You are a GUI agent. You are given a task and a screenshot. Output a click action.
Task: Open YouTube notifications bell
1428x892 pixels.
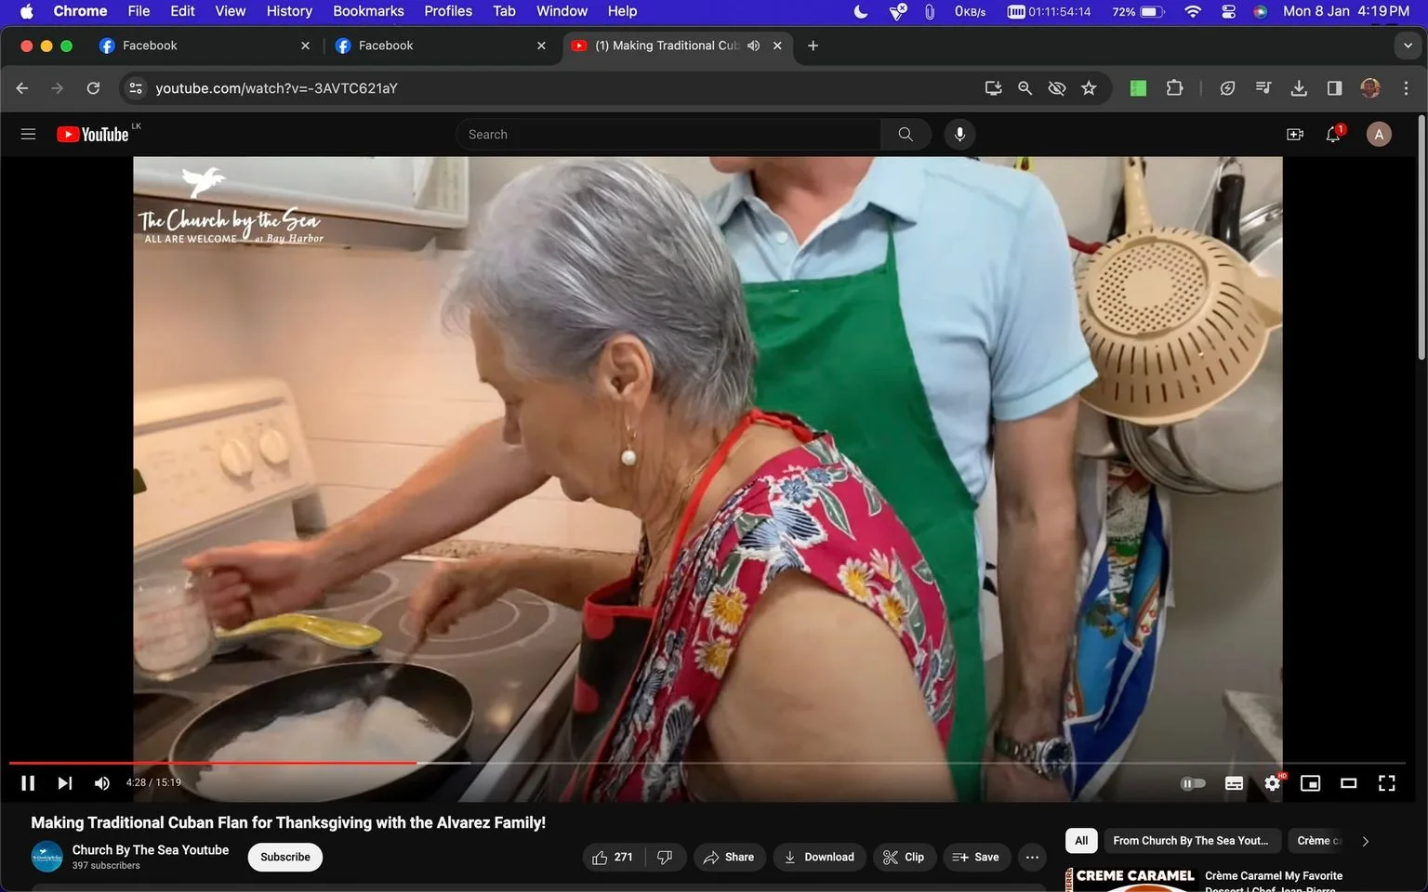[1333, 135]
